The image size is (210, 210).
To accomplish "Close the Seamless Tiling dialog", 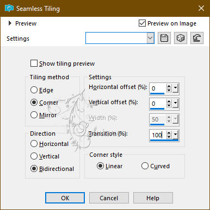I will [x=201, y=8].
